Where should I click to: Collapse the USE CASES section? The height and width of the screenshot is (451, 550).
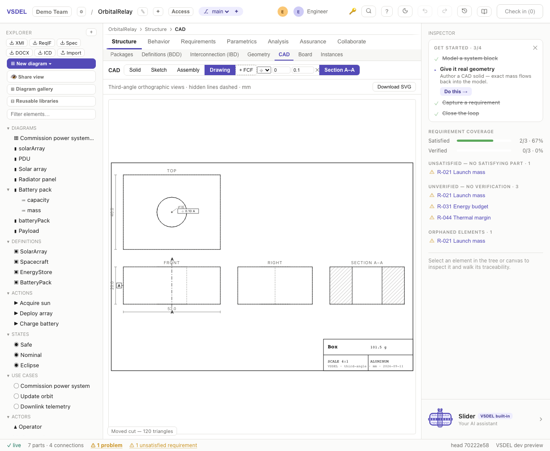tap(8, 376)
